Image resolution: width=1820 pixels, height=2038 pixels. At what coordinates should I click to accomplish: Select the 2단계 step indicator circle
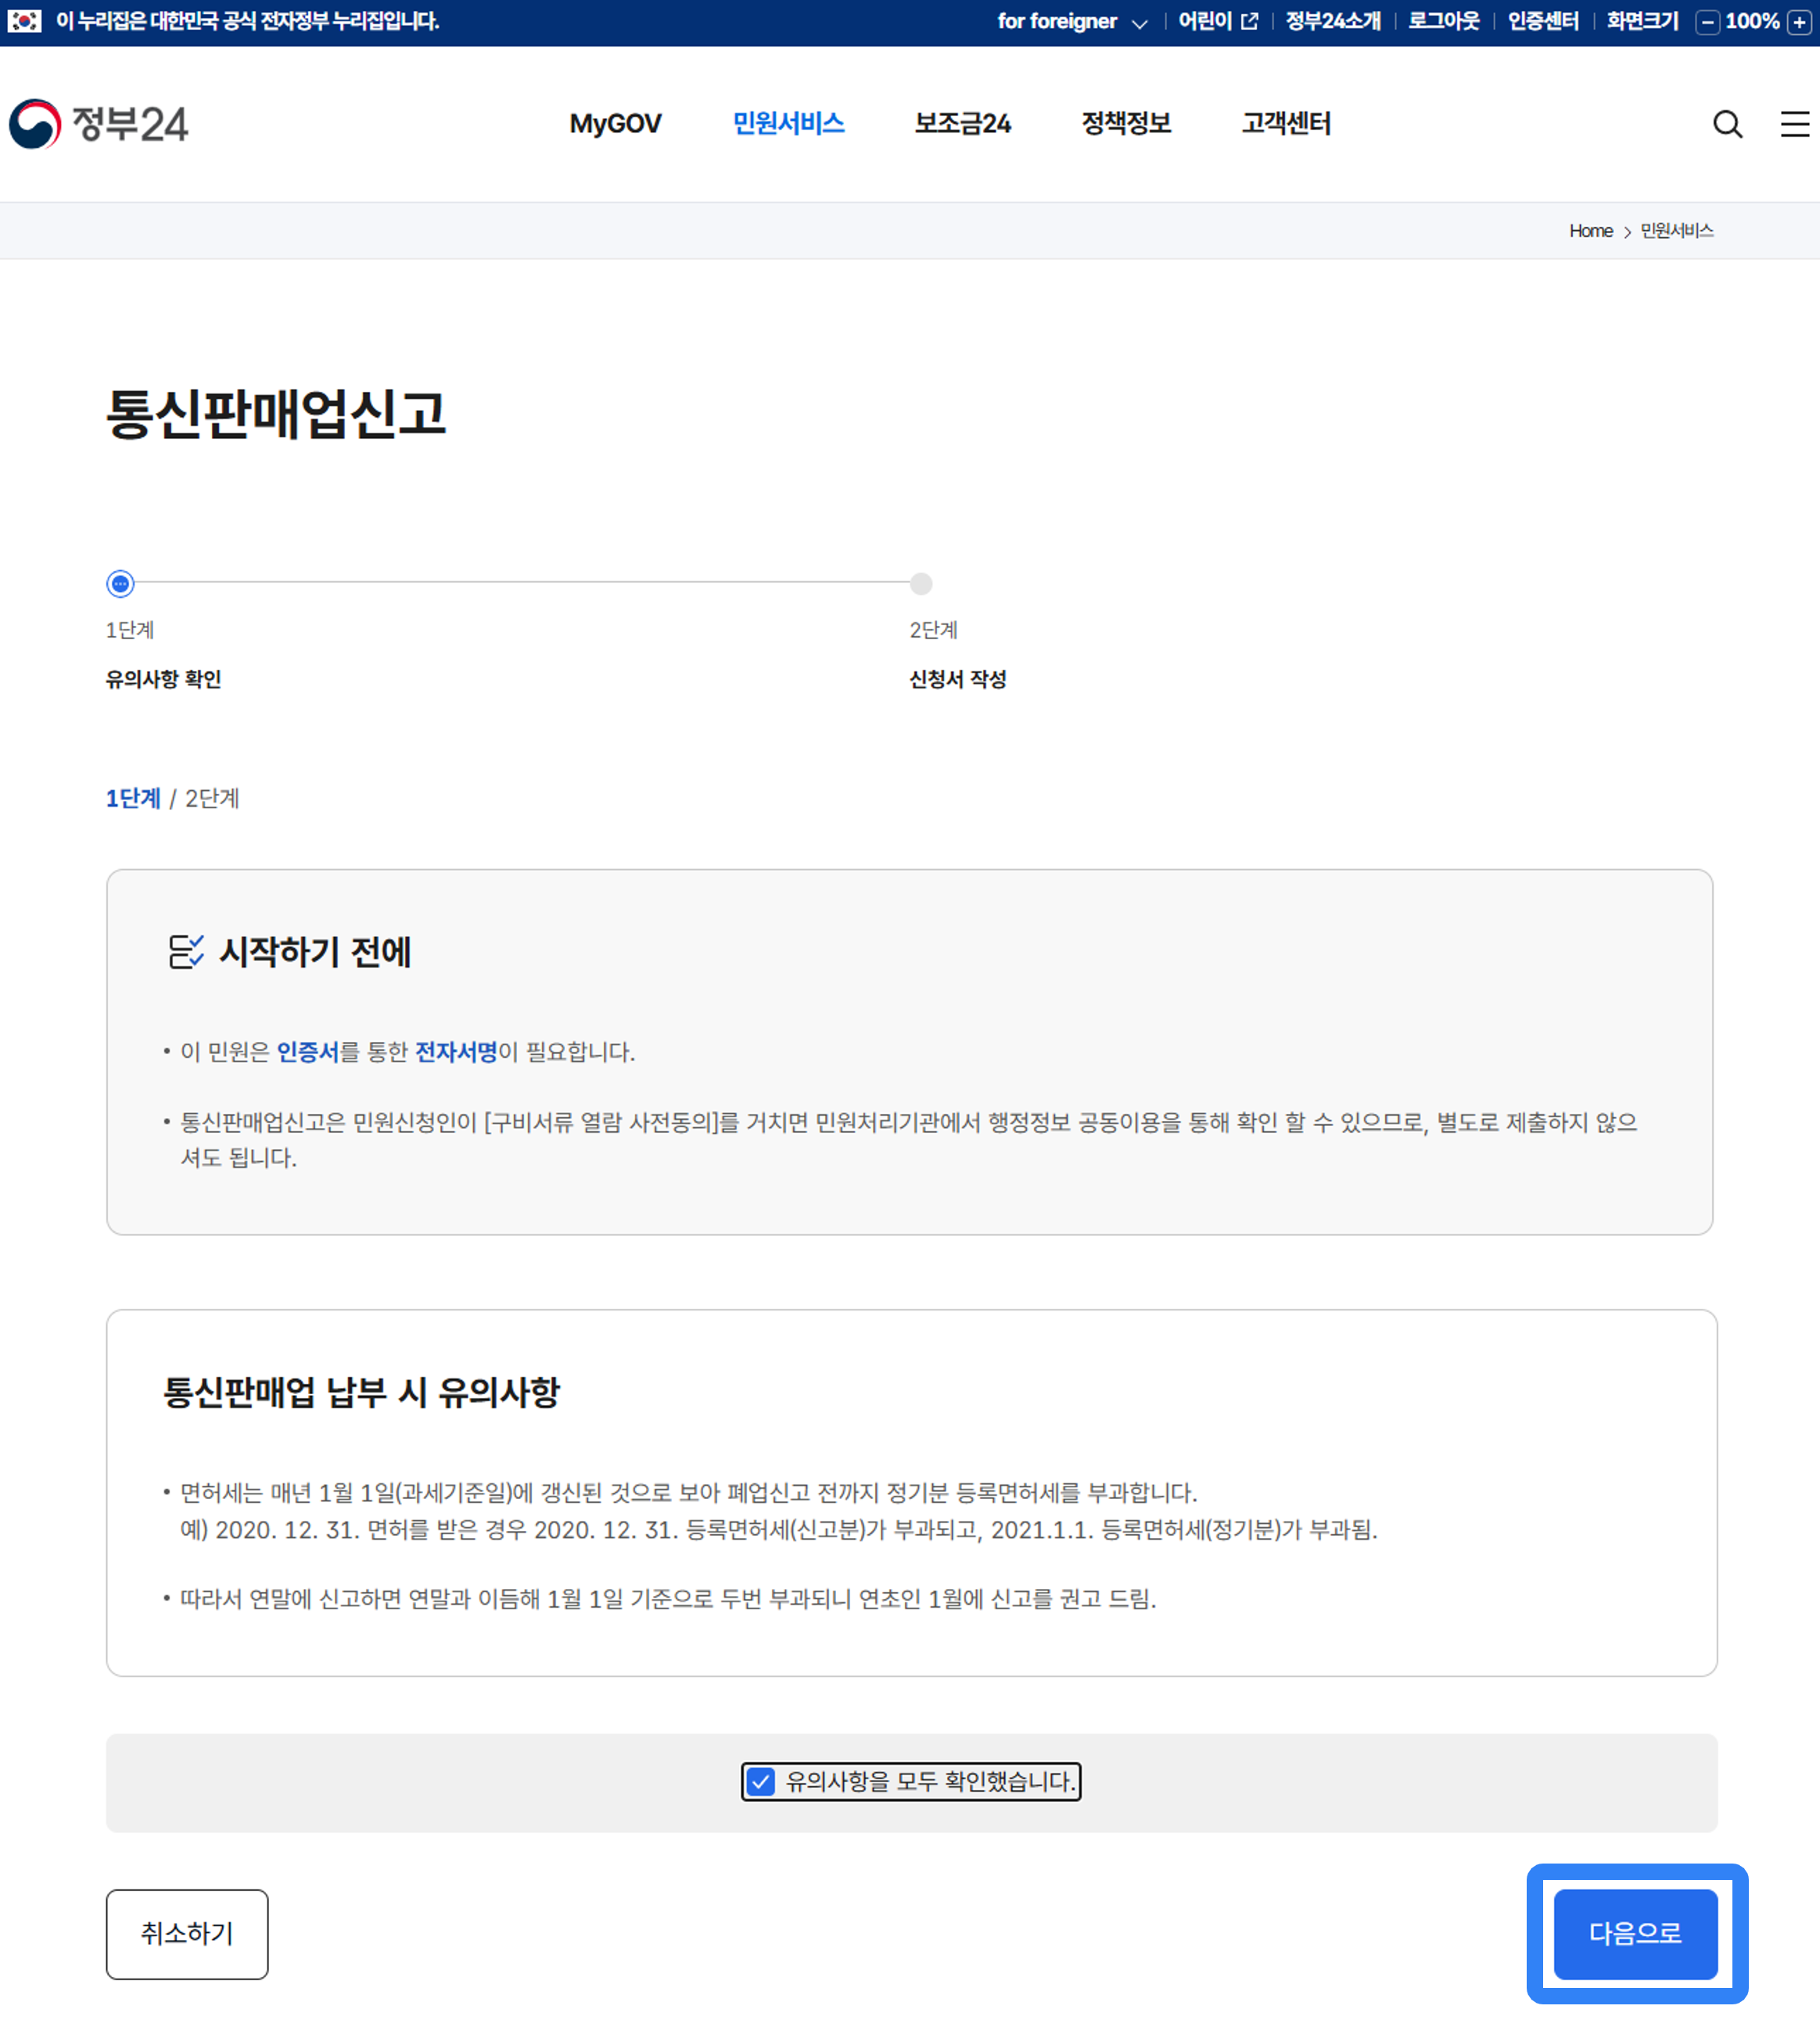(x=921, y=584)
